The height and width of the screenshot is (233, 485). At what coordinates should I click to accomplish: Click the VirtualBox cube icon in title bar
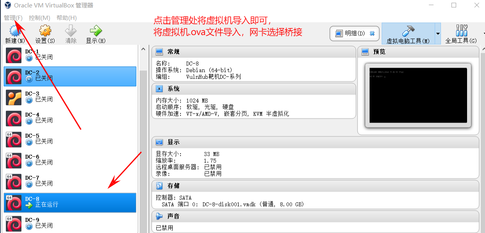7,5
